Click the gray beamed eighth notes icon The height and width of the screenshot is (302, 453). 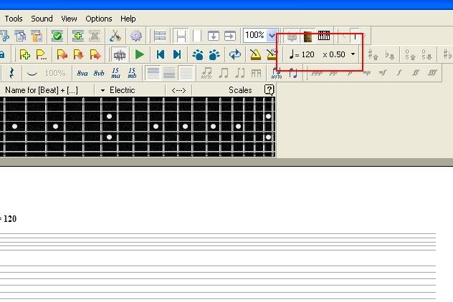pyautogui.click(x=224, y=73)
